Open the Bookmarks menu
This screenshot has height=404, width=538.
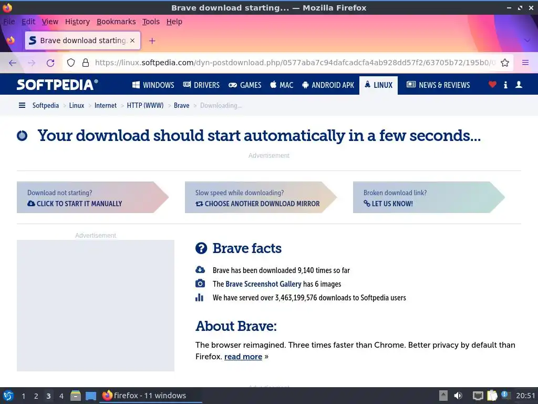(116, 22)
